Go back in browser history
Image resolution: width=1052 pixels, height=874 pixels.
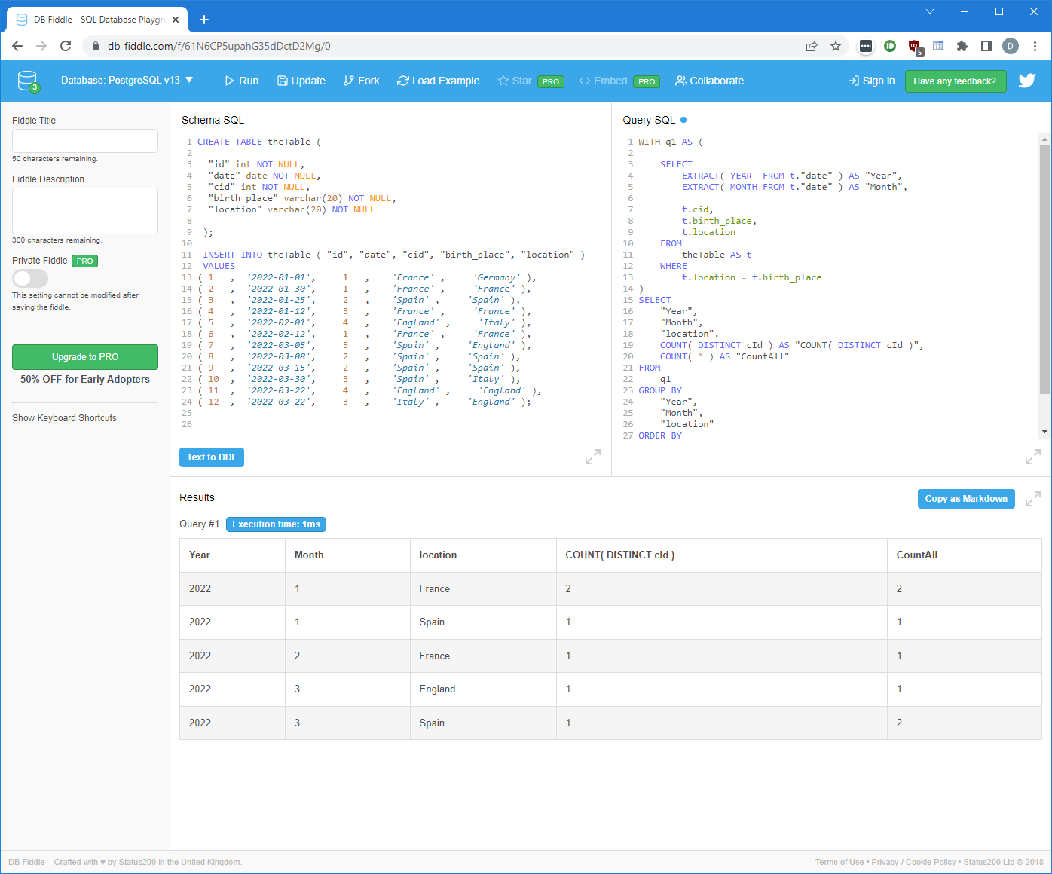(x=17, y=46)
